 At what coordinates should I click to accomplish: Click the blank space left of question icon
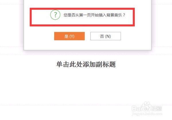click(x=41, y=17)
